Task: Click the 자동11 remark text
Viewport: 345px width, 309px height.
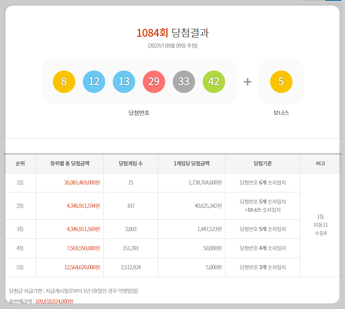Action: click(x=321, y=225)
